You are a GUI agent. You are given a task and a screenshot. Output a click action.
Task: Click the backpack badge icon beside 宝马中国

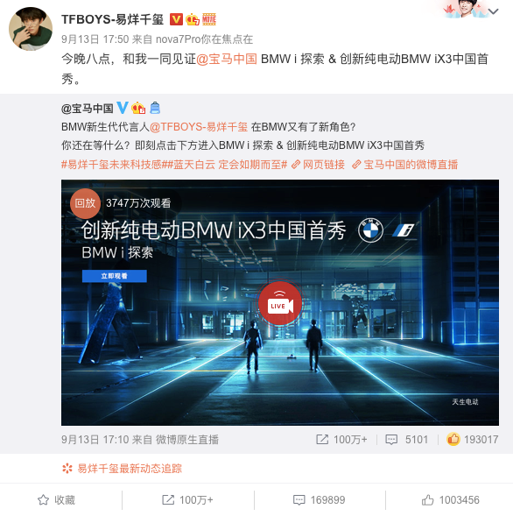[x=155, y=108]
